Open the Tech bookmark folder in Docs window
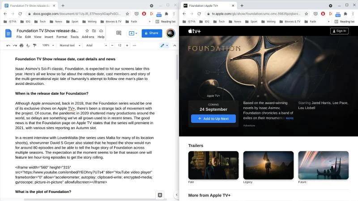 (x=40, y=21)
